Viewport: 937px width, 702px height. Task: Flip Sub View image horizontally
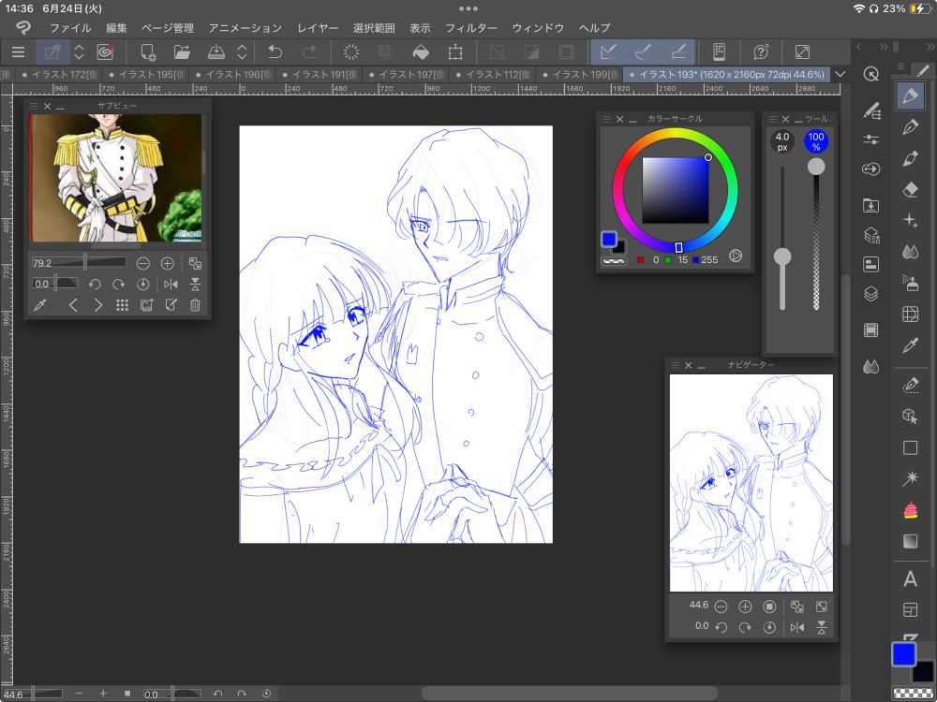click(171, 285)
